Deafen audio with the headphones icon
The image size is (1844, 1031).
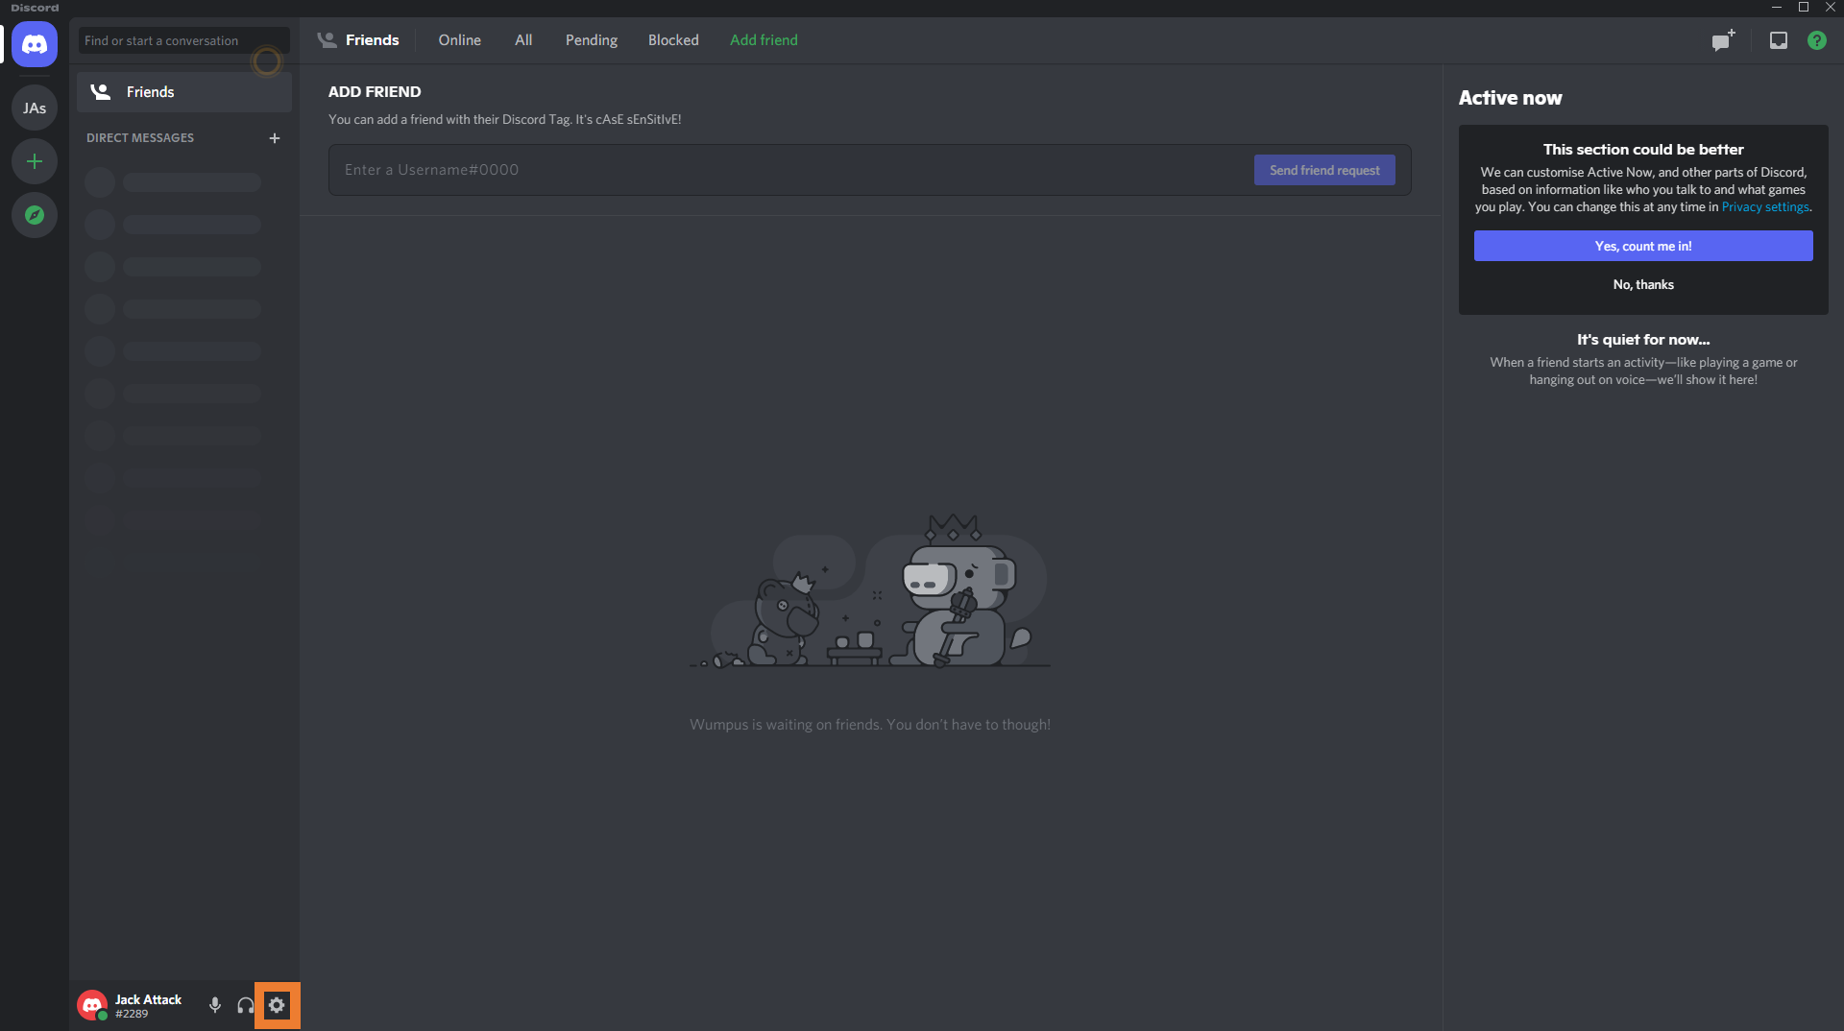246,1005
